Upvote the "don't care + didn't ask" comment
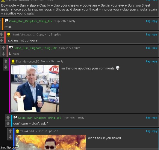The height and width of the screenshot is (150, 159). [x=8, y=118]
